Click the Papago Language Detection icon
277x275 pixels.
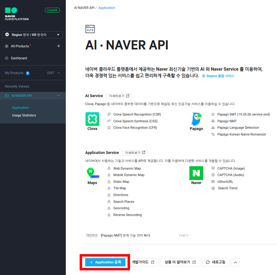213,128
